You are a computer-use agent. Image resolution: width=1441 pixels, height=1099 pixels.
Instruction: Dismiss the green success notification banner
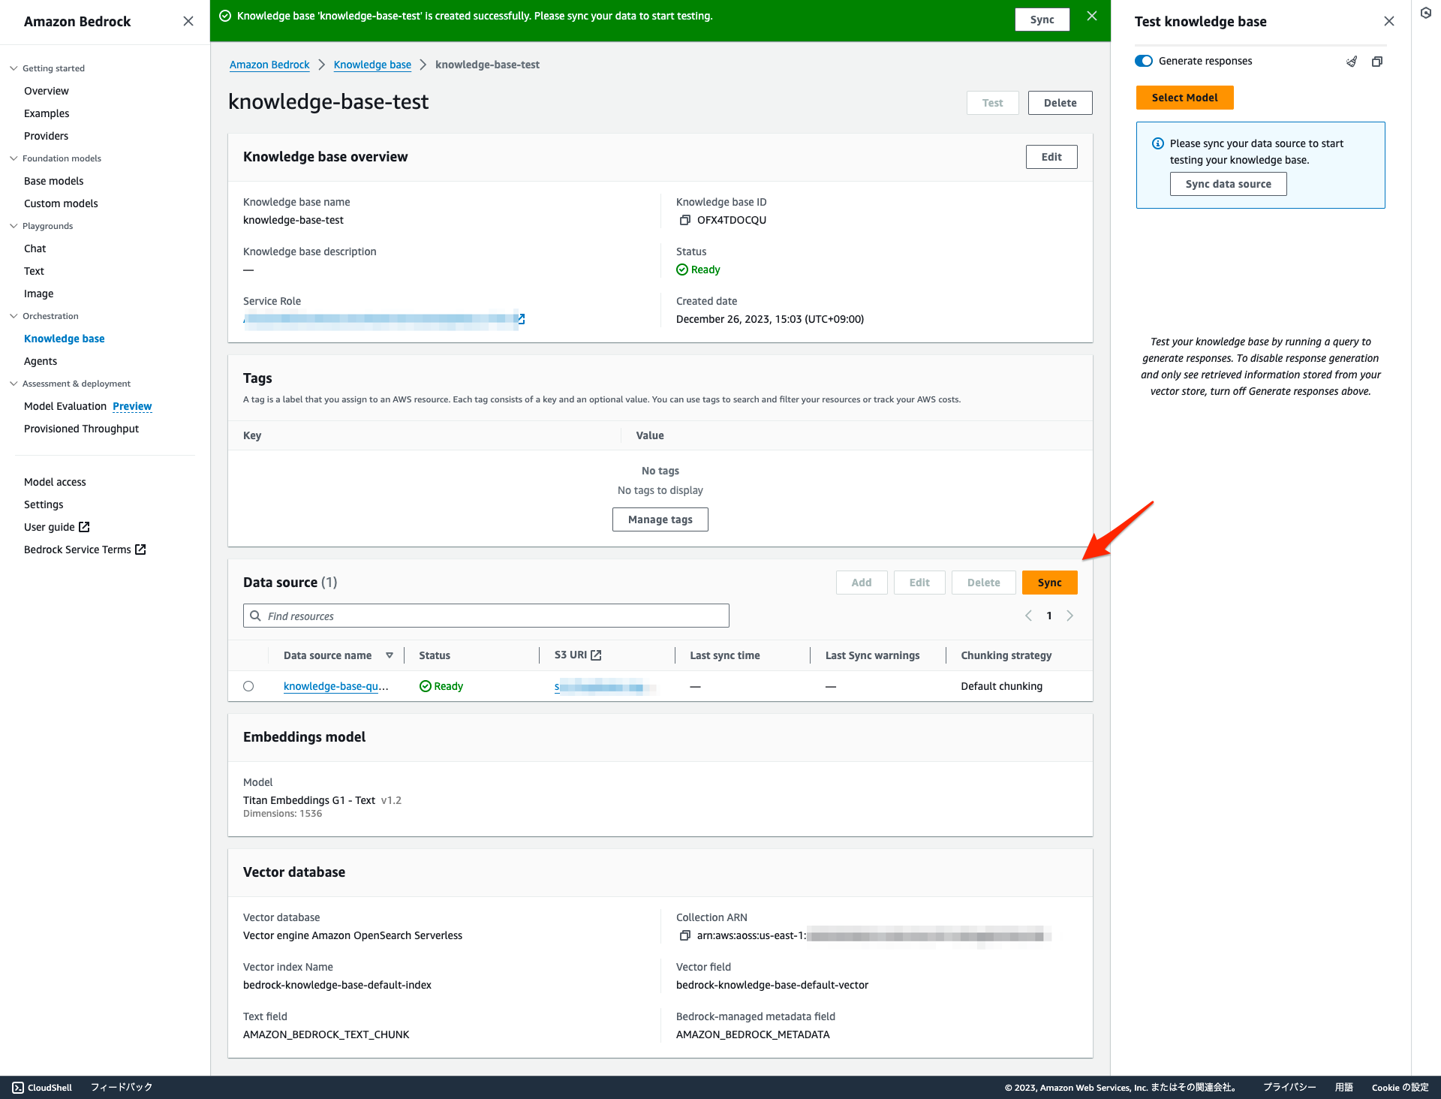(x=1092, y=16)
